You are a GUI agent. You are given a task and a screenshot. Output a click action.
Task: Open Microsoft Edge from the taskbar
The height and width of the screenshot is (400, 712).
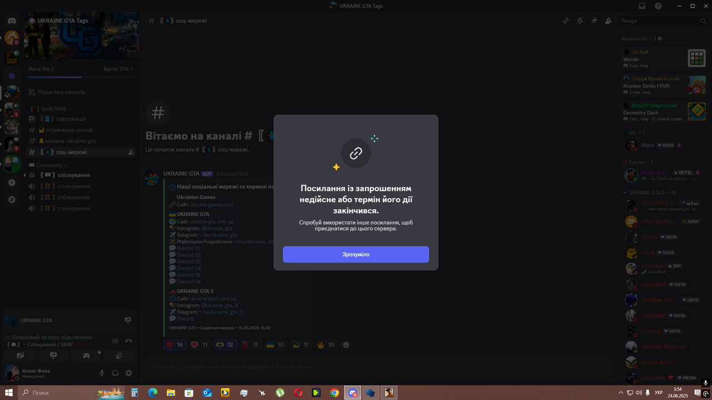tap(152, 393)
